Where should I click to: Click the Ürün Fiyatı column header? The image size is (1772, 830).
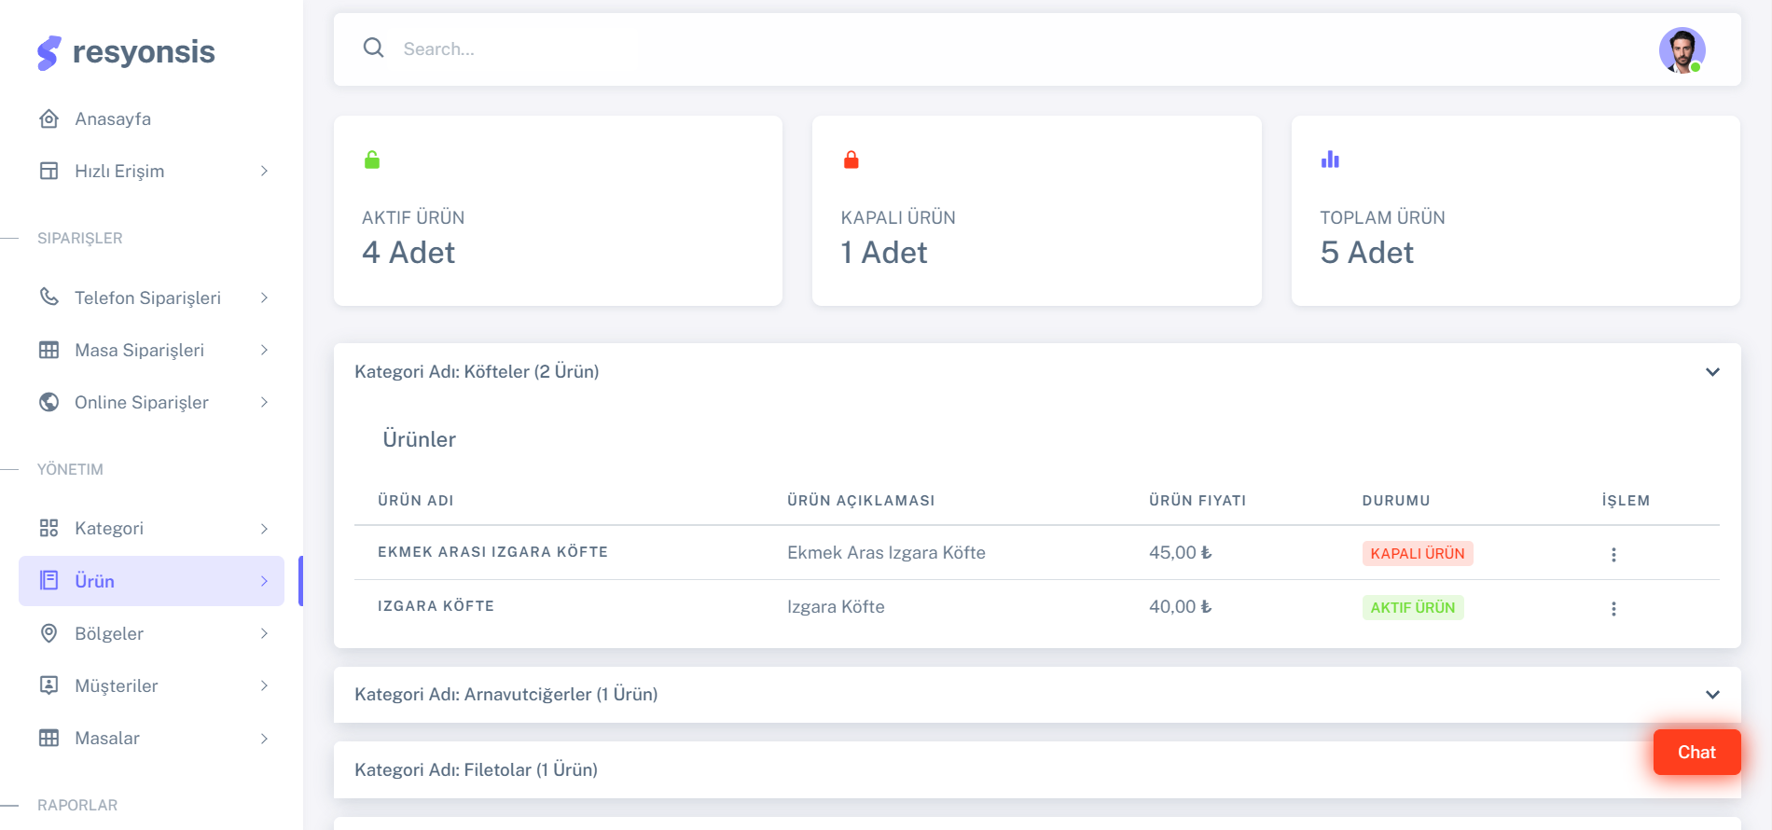pyautogui.click(x=1197, y=501)
